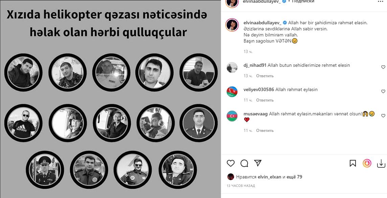Click the download arrow icon
The height and width of the screenshot is (198, 387).
point(381,163)
